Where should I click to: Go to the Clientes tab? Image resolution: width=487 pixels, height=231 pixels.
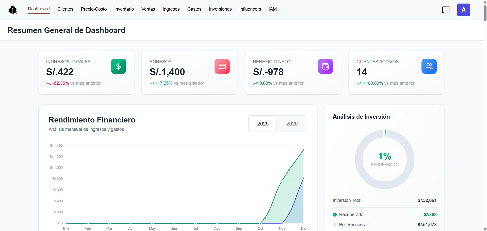click(65, 9)
